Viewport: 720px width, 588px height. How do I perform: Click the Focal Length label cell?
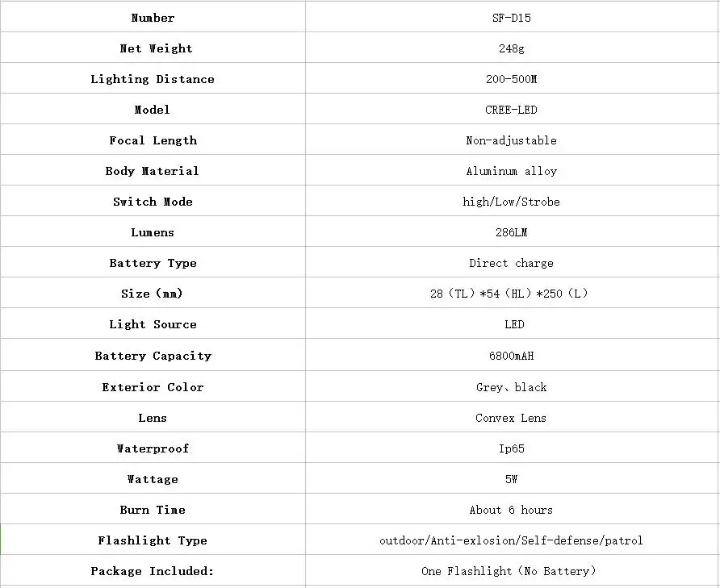click(153, 140)
